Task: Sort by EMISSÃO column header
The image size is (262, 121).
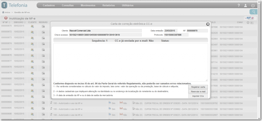Action: pos(20,22)
